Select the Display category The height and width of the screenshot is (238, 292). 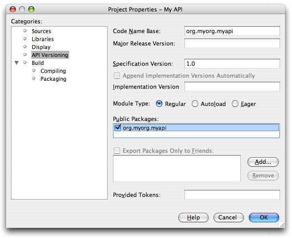pos(41,47)
